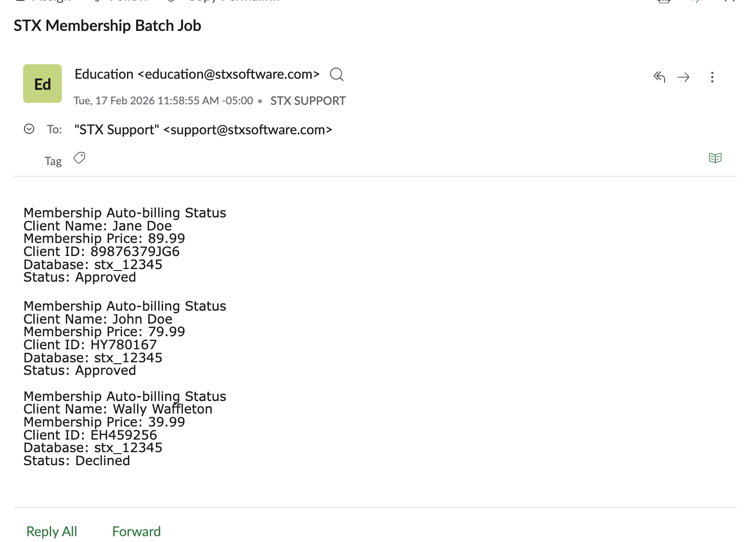Click the STX SUPPORT label beside the timestamp
This screenshot has height=542, width=750.
tap(308, 101)
